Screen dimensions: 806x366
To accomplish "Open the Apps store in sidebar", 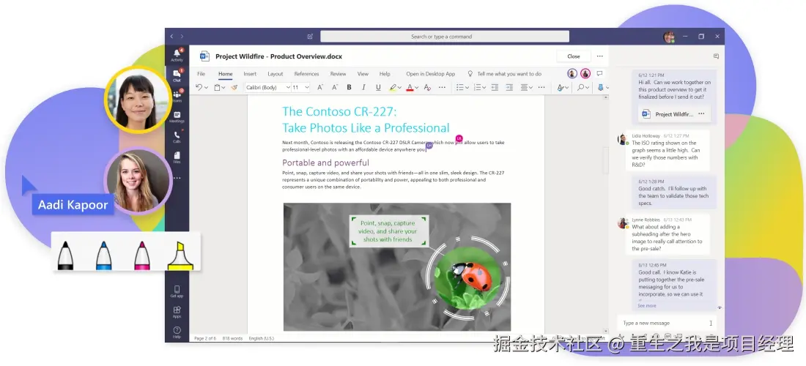I will pyautogui.click(x=177, y=312).
